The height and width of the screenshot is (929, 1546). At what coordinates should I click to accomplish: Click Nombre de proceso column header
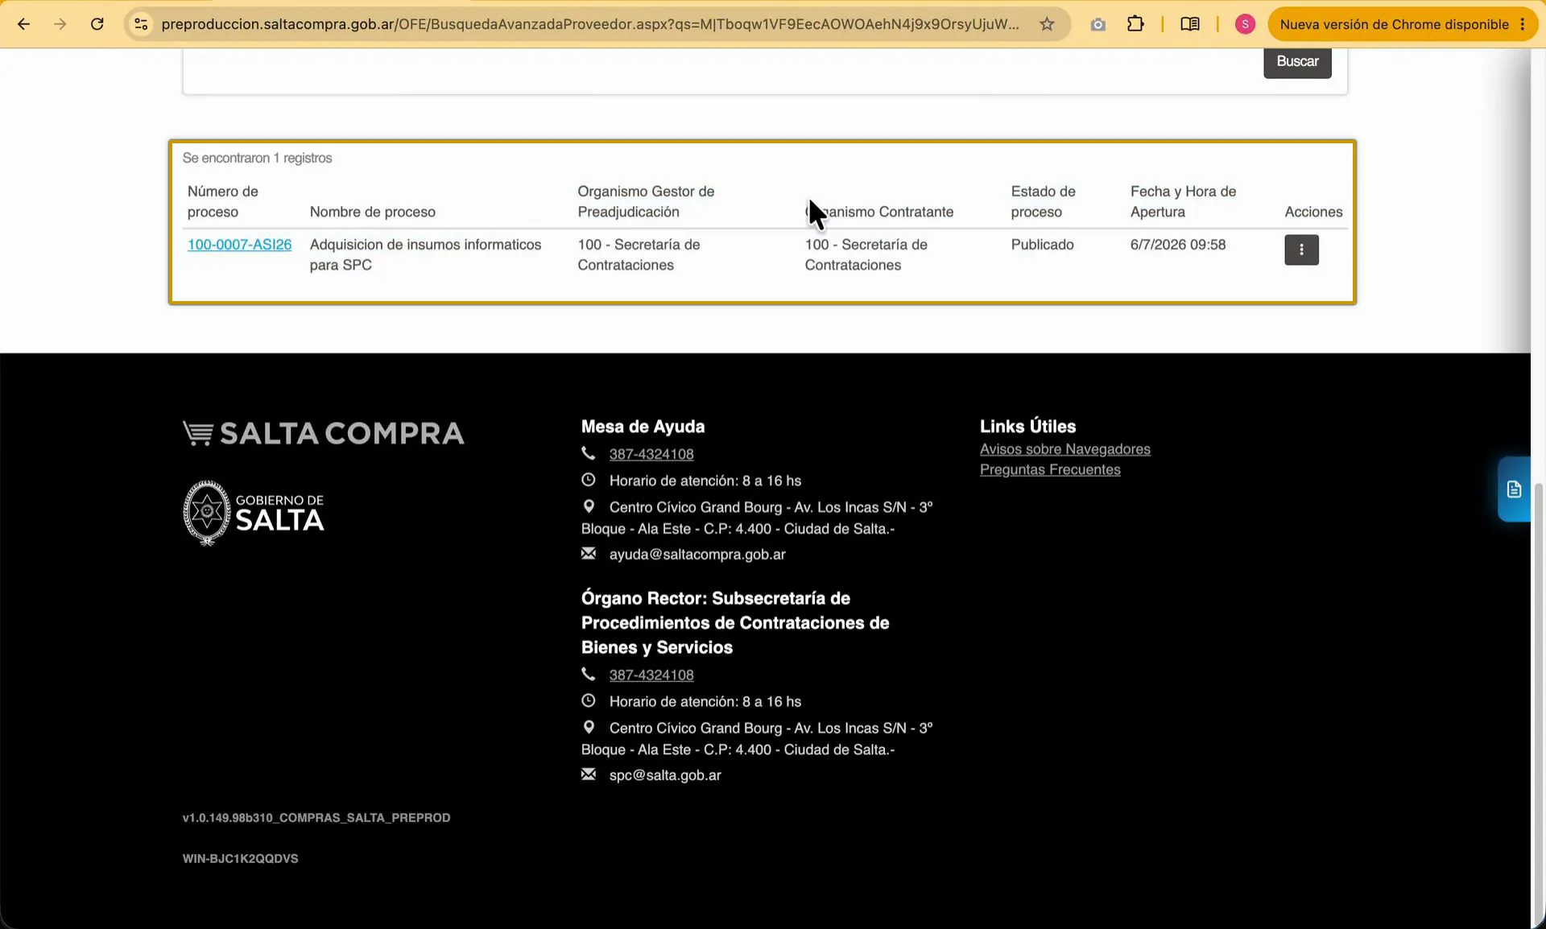(x=373, y=212)
